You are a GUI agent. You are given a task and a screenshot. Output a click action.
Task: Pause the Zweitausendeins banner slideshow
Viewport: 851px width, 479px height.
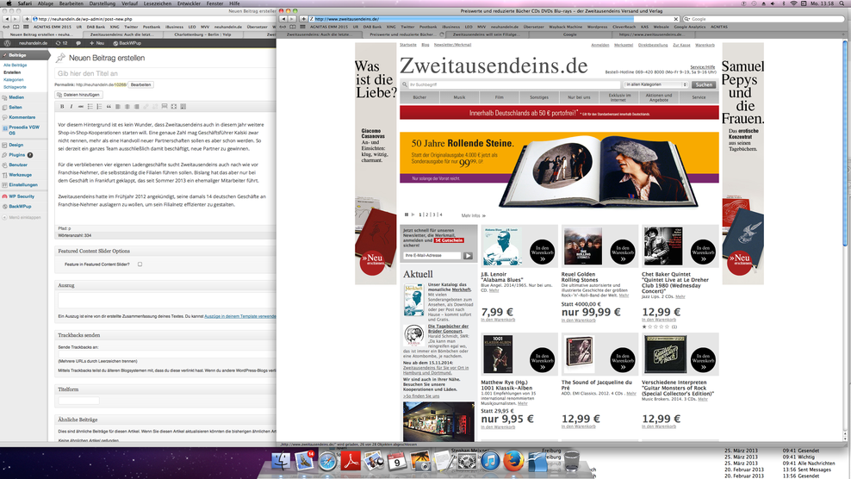click(x=407, y=215)
